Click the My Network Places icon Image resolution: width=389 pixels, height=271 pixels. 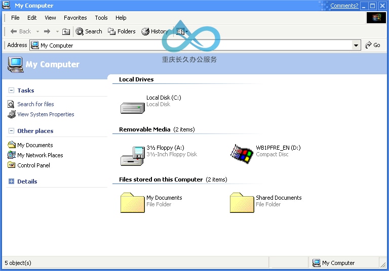(12, 155)
